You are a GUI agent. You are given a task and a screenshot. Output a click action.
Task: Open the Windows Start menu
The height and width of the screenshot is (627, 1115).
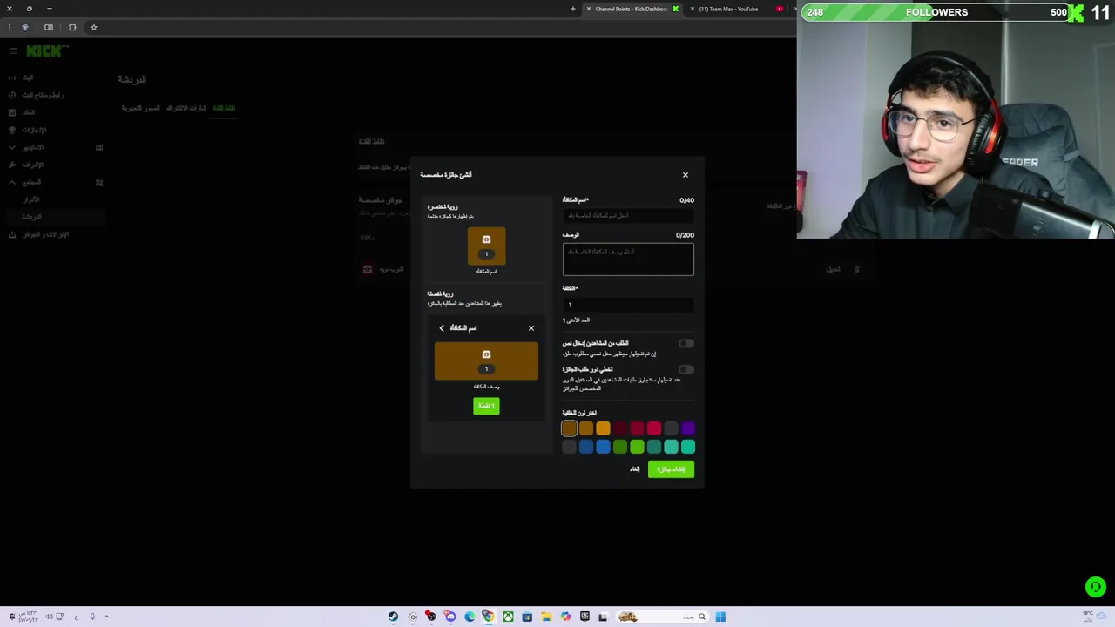click(720, 617)
